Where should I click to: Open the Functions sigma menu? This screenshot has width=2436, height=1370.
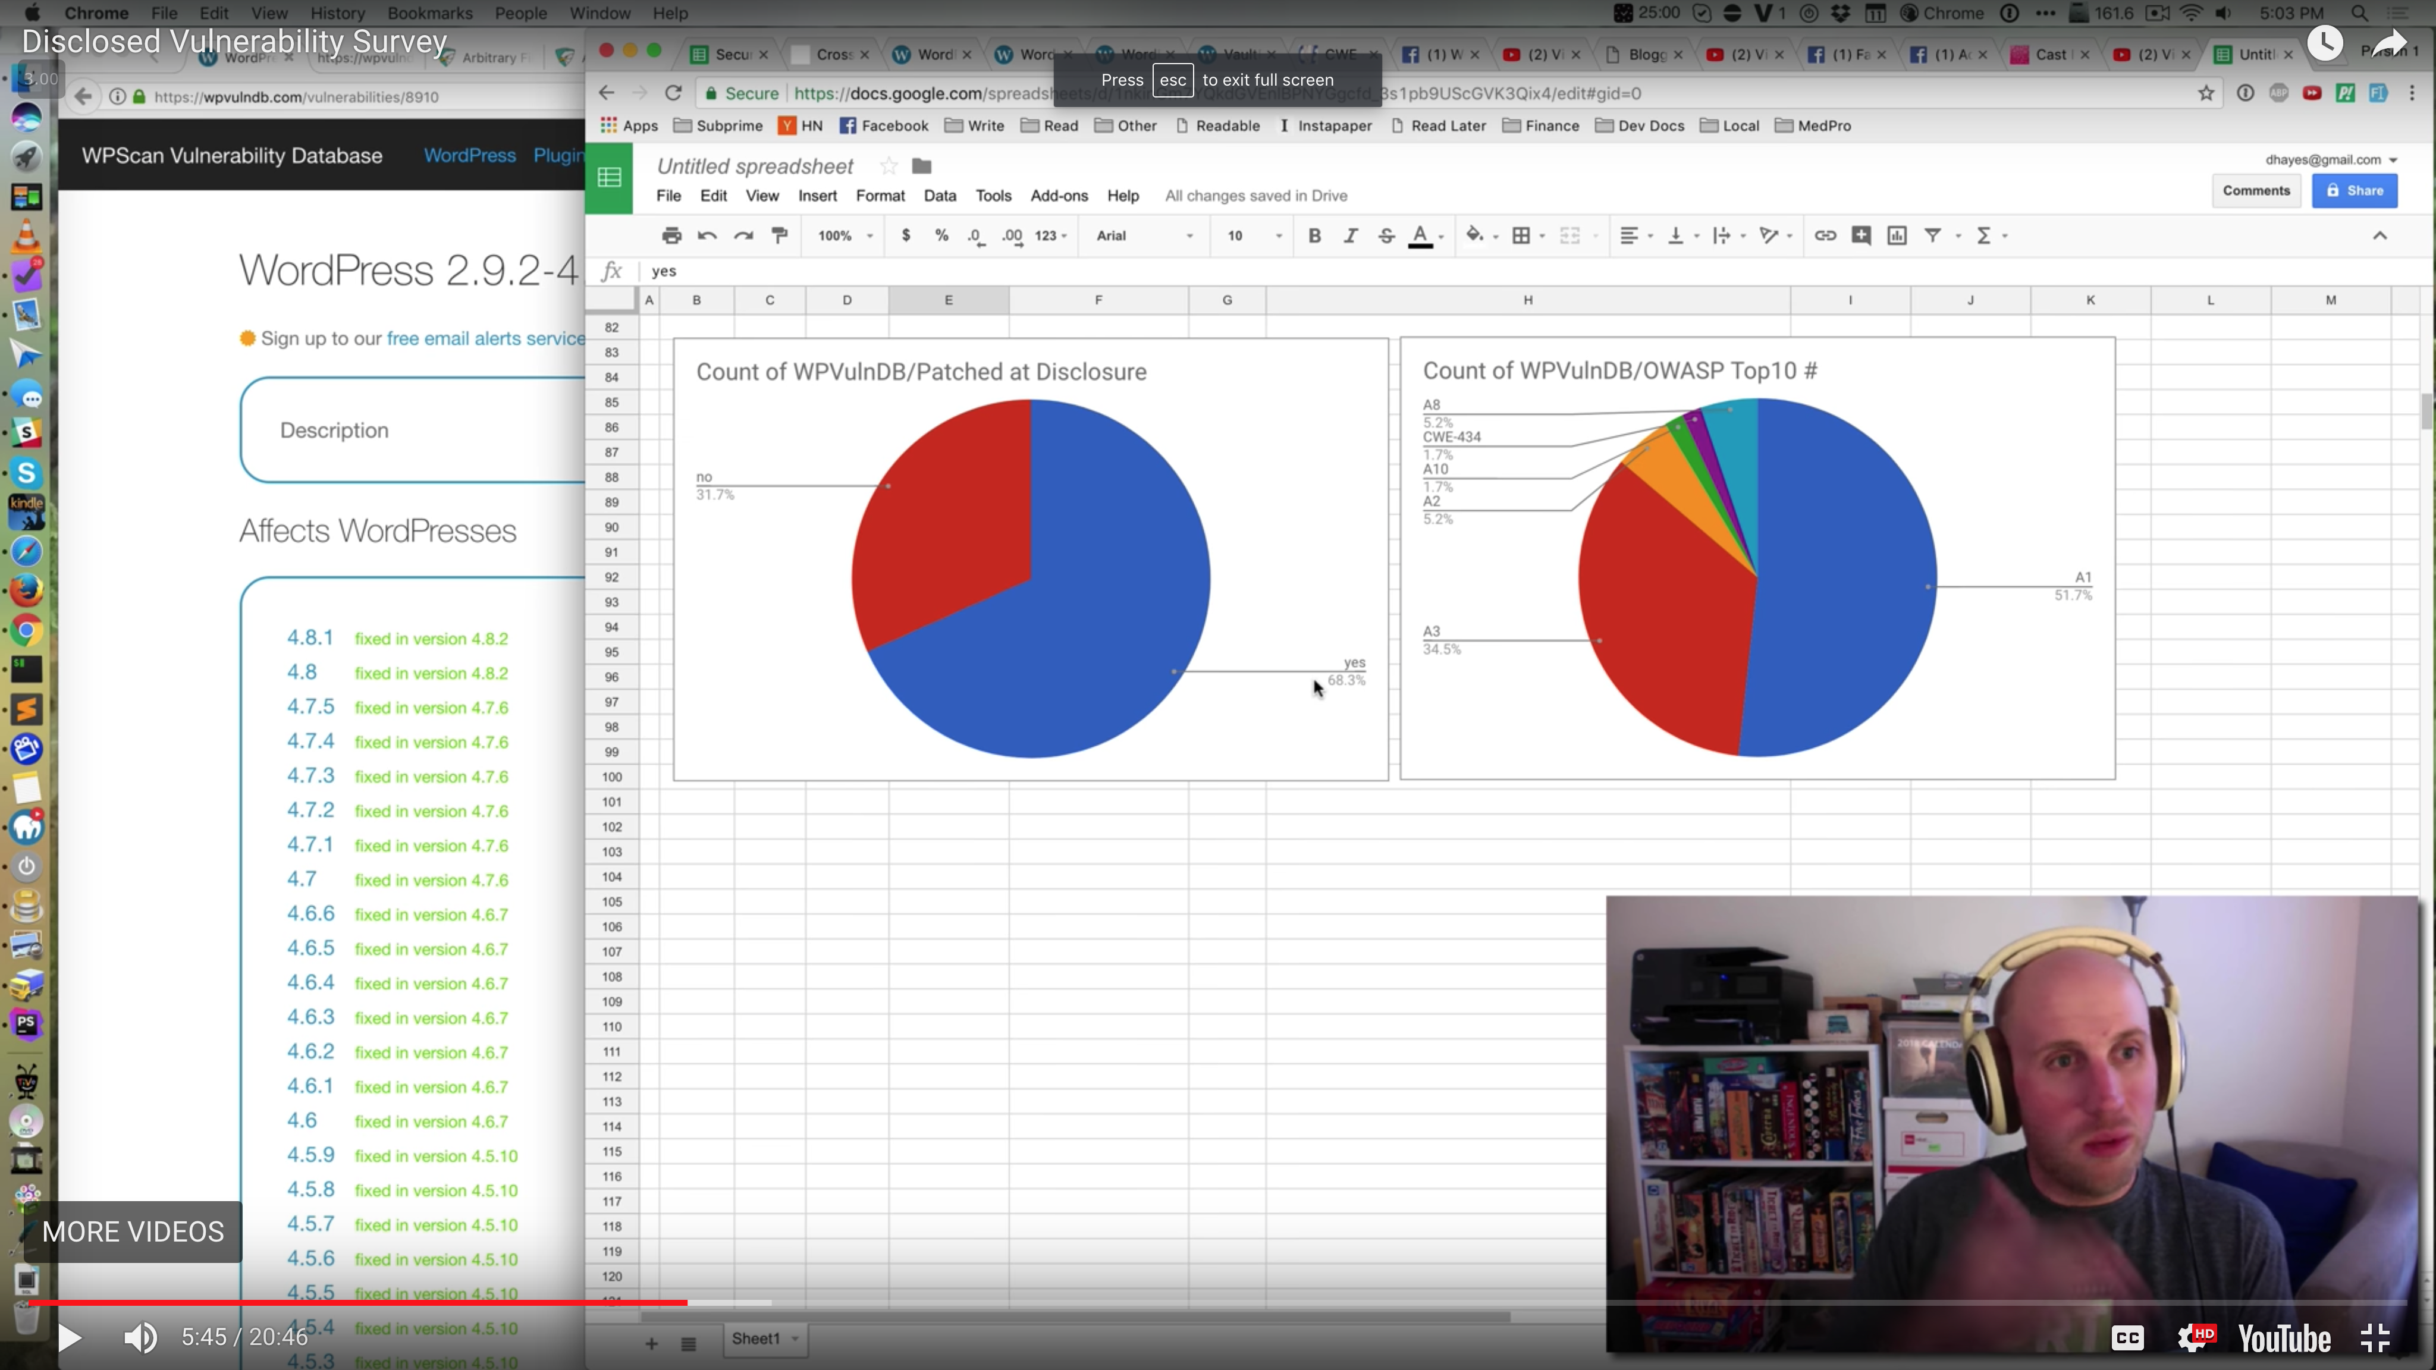(x=1984, y=235)
